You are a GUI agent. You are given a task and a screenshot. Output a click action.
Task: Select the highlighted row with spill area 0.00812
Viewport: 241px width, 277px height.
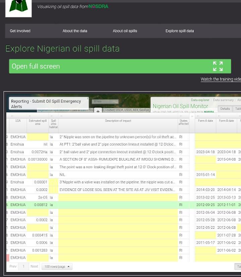tap(123, 205)
